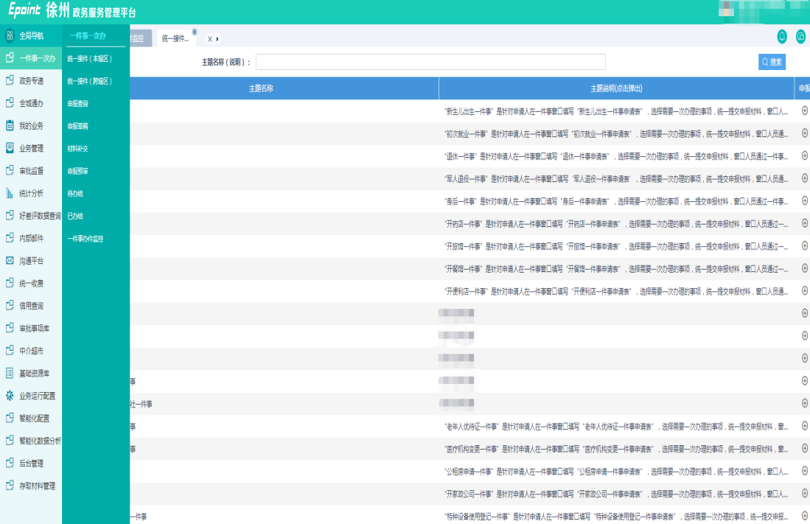The height and width of the screenshot is (524, 810).
Task: Click the plus icon for 新生儿出生一件事 row
Action: [804, 111]
